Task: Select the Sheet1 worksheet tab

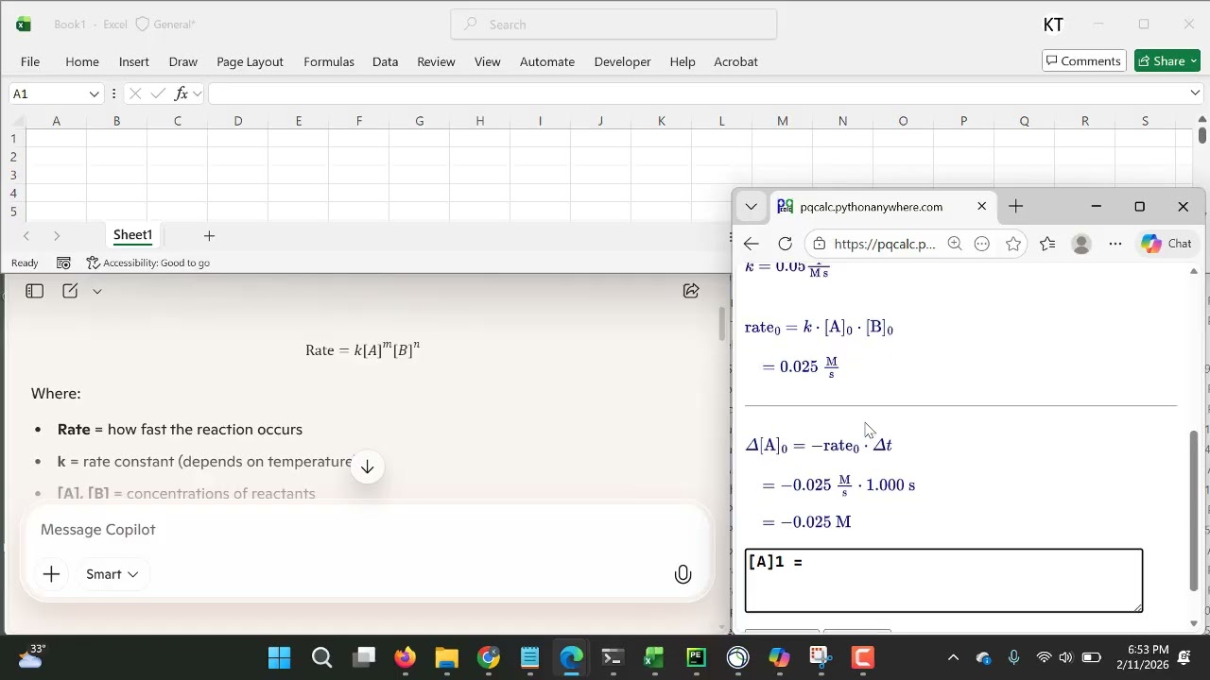Action: pos(132,235)
